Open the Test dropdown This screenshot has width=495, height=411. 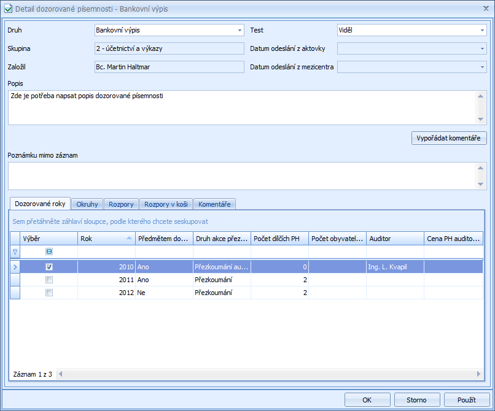[x=482, y=30]
